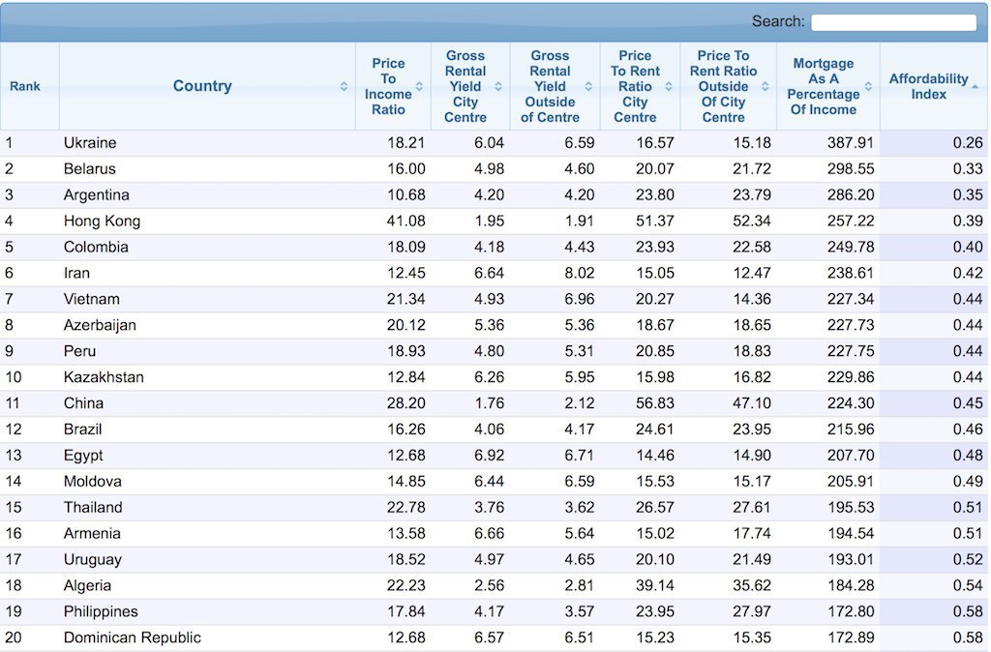991x652 pixels.
Task: Select the Belarus country cell
Action: [x=207, y=168]
